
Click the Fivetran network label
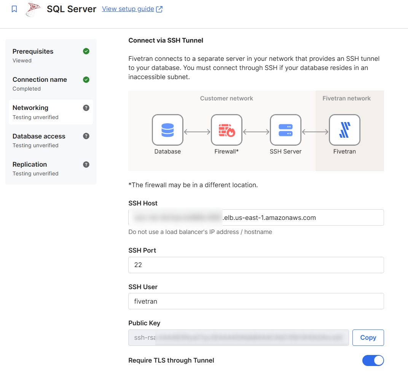[347, 98]
